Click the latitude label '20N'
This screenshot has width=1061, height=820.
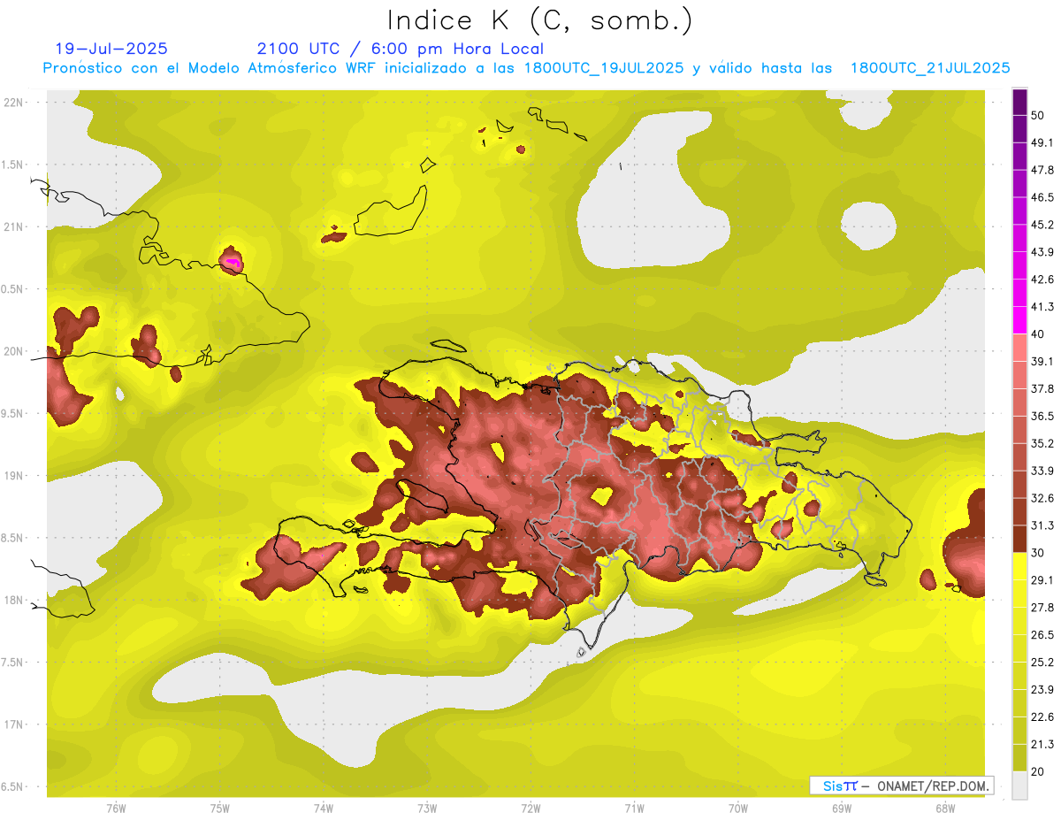13,352
